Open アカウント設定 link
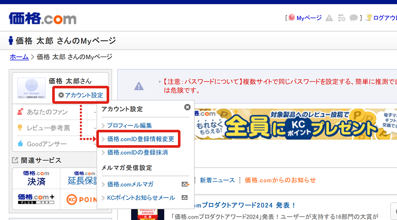Viewport: 397px width, 220px height. (84, 95)
